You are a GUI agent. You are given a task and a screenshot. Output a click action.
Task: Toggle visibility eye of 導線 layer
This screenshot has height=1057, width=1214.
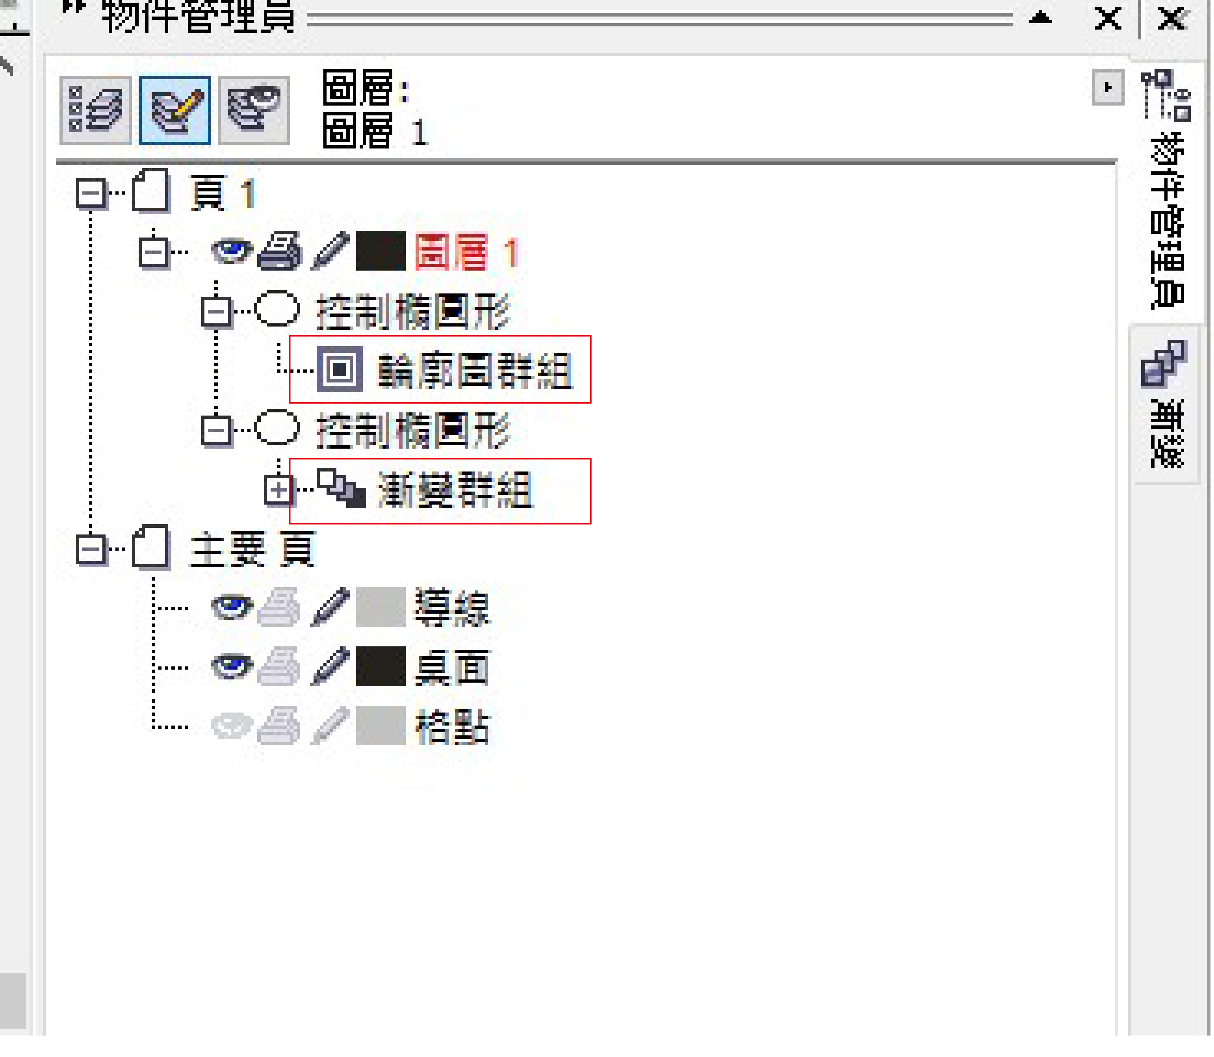(x=233, y=607)
